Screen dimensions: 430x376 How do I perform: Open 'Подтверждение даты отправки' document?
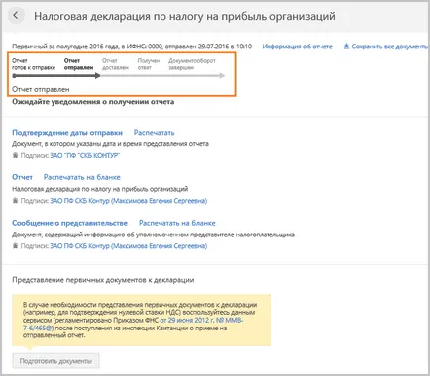point(67,133)
